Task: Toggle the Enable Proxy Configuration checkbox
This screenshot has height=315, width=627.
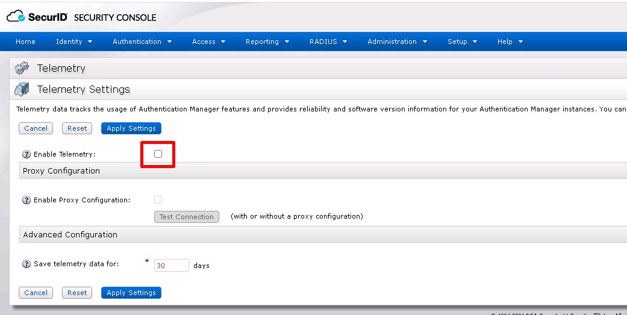Action: (x=158, y=200)
